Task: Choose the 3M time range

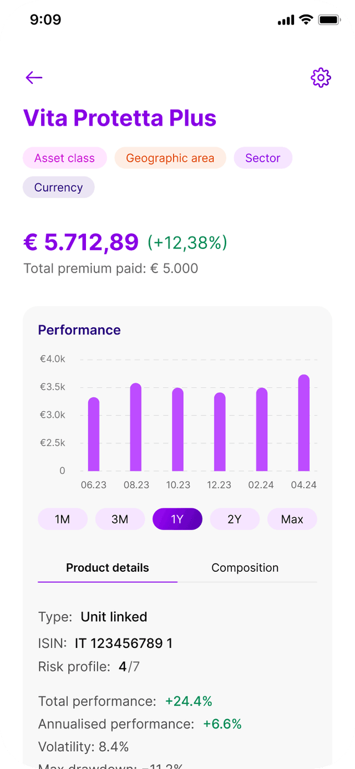Action: click(x=120, y=519)
